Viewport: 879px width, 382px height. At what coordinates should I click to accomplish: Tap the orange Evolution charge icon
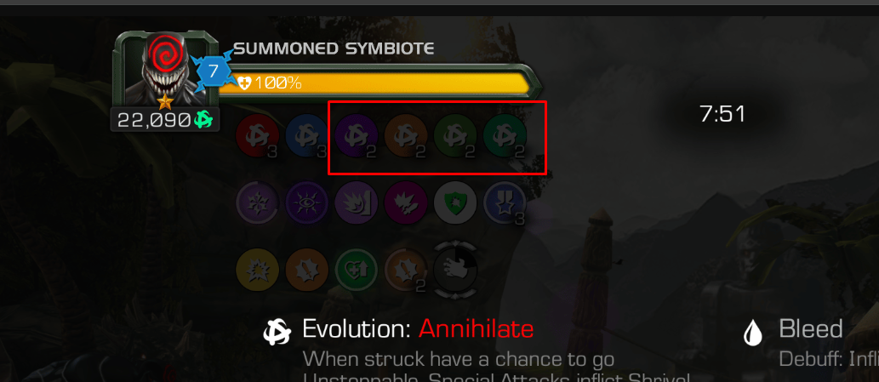click(x=405, y=136)
